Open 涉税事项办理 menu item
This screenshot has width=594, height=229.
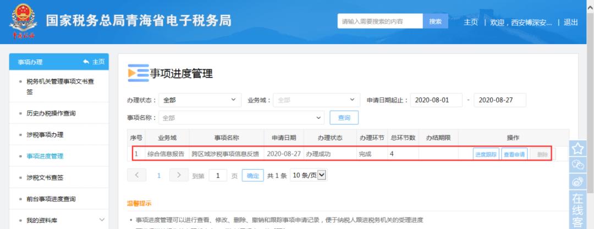[45, 135]
